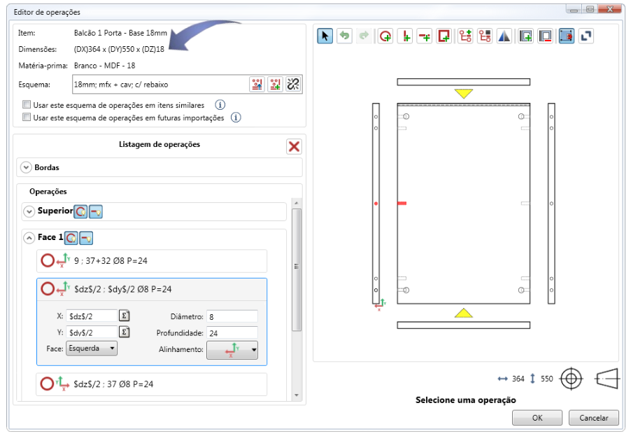Expand the Superior operations group

tap(29, 211)
